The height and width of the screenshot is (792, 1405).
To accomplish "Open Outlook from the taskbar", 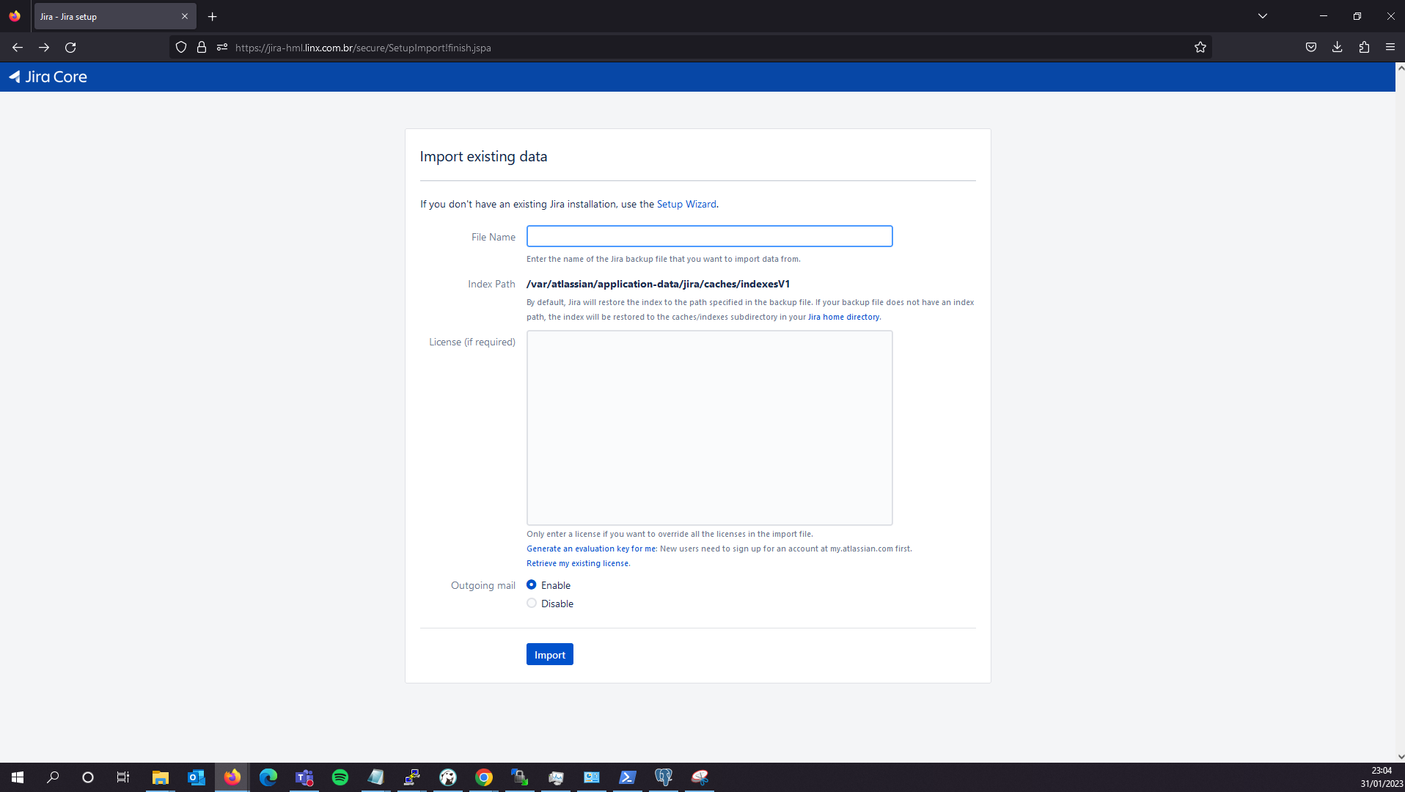I will click(x=196, y=777).
